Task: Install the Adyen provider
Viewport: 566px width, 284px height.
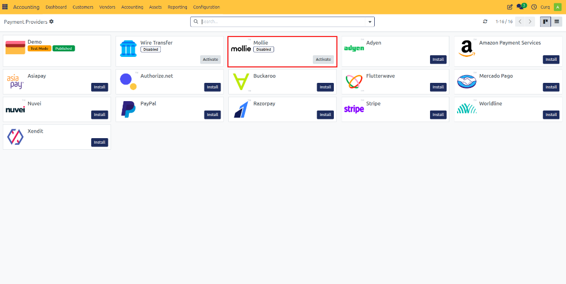Action: pos(438,60)
